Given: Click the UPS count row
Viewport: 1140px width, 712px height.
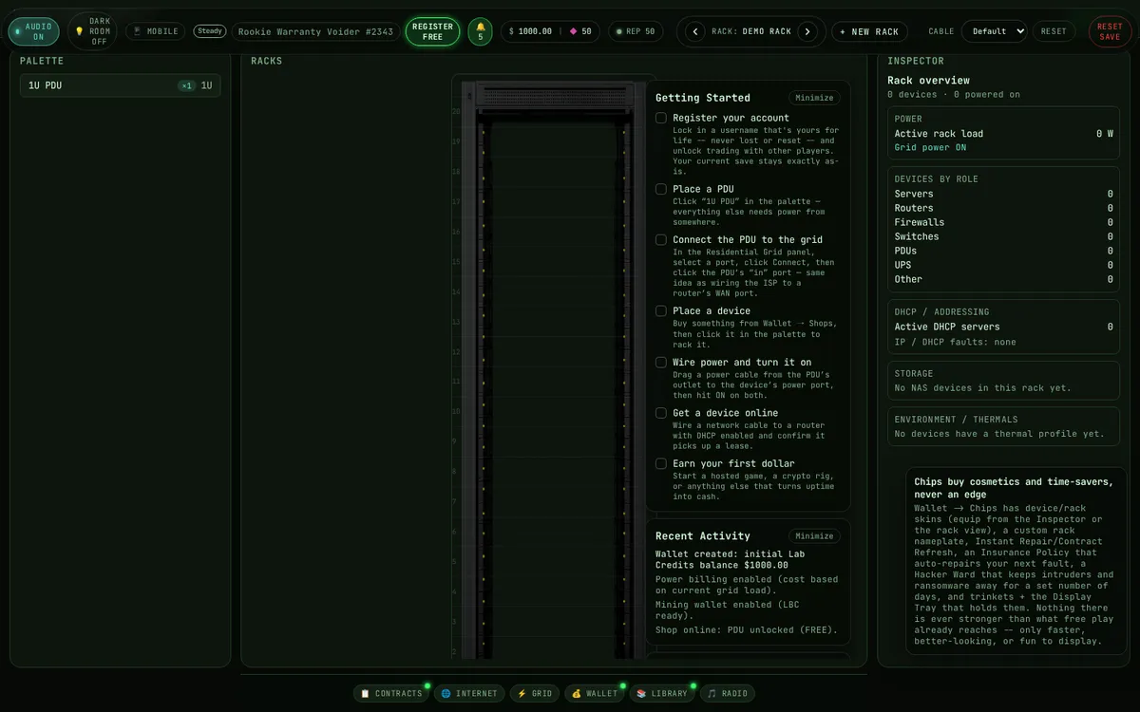Looking at the screenshot, I should tap(1003, 265).
